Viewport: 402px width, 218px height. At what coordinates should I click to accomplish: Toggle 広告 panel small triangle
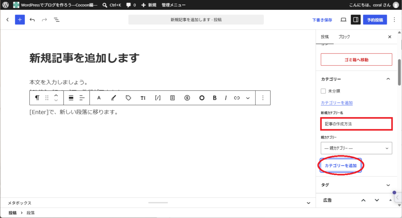391,200
